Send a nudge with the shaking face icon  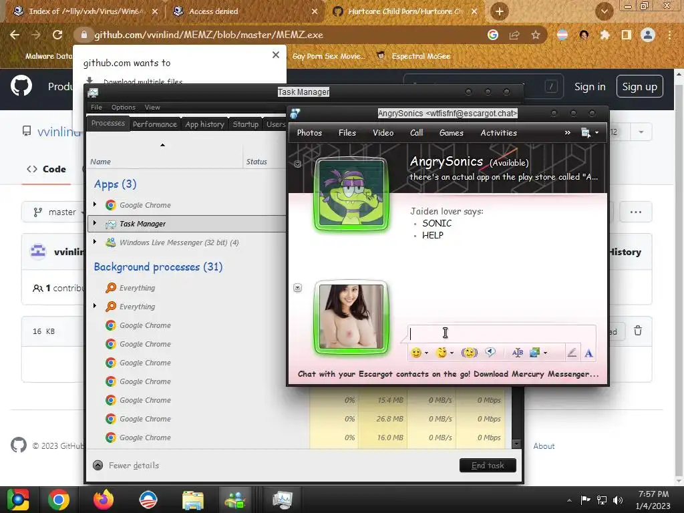click(x=470, y=353)
